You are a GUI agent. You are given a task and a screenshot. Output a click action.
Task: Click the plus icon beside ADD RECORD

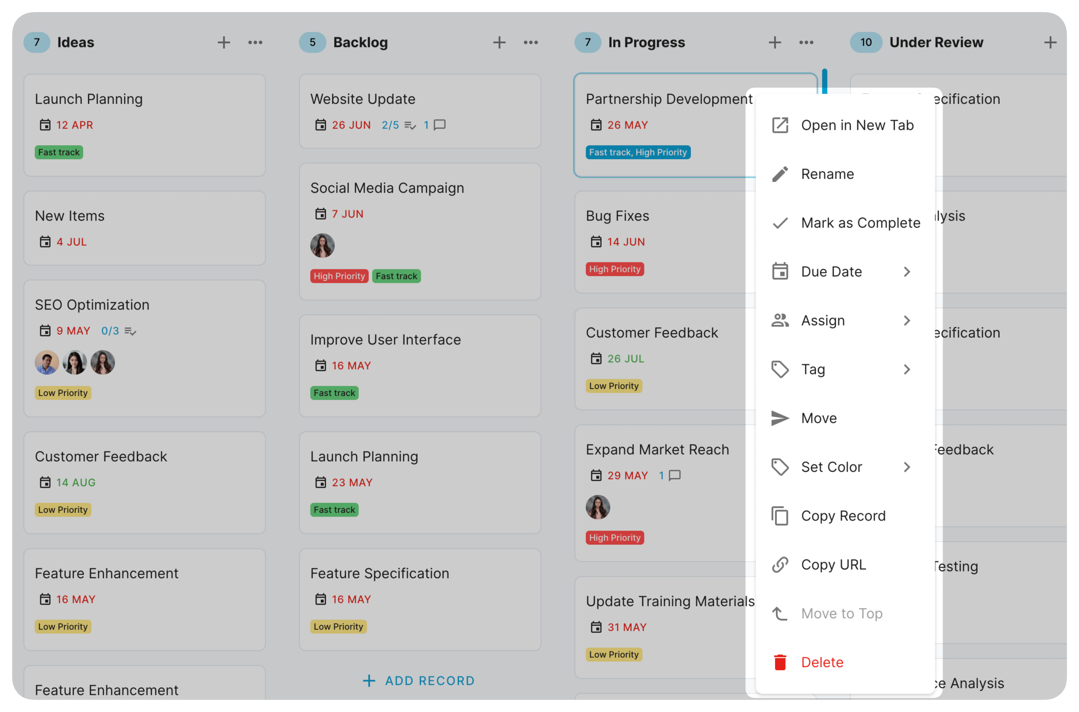tap(369, 681)
